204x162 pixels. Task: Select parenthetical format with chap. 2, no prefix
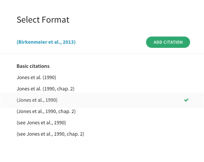pyautogui.click(x=102, y=112)
